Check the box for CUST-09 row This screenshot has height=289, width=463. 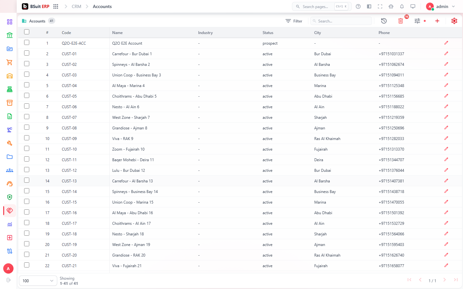click(x=27, y=138)
